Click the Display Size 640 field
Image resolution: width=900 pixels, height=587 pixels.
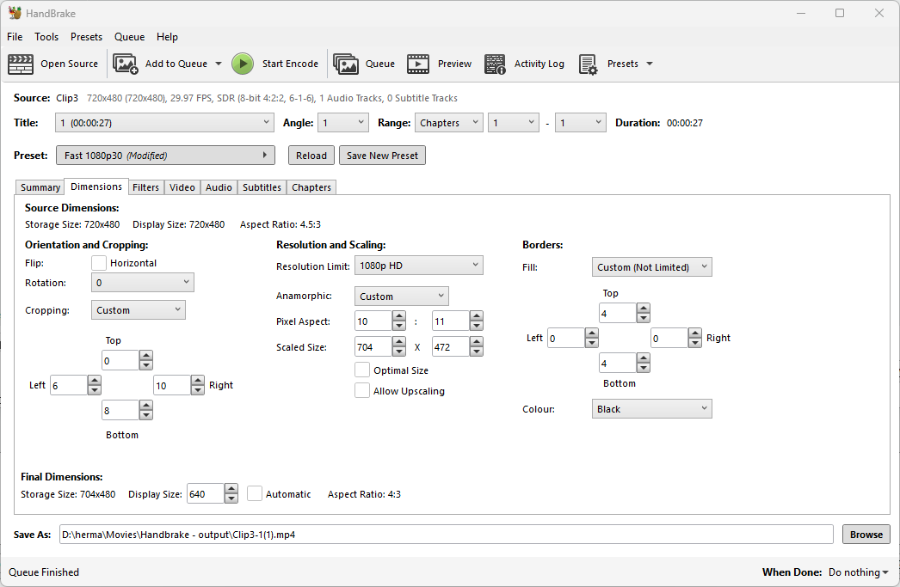click(206, 494)
